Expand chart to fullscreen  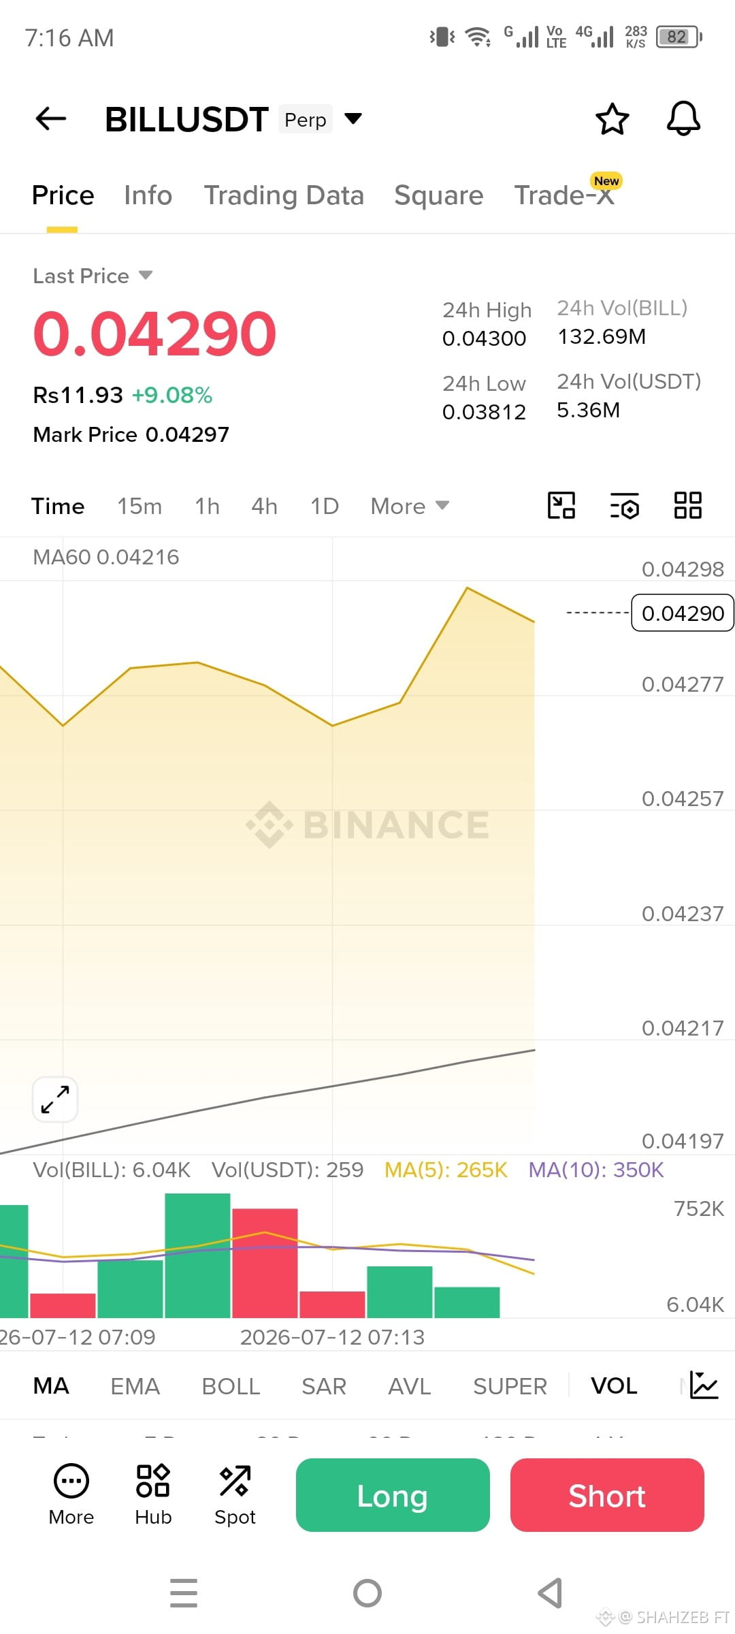55,1100
